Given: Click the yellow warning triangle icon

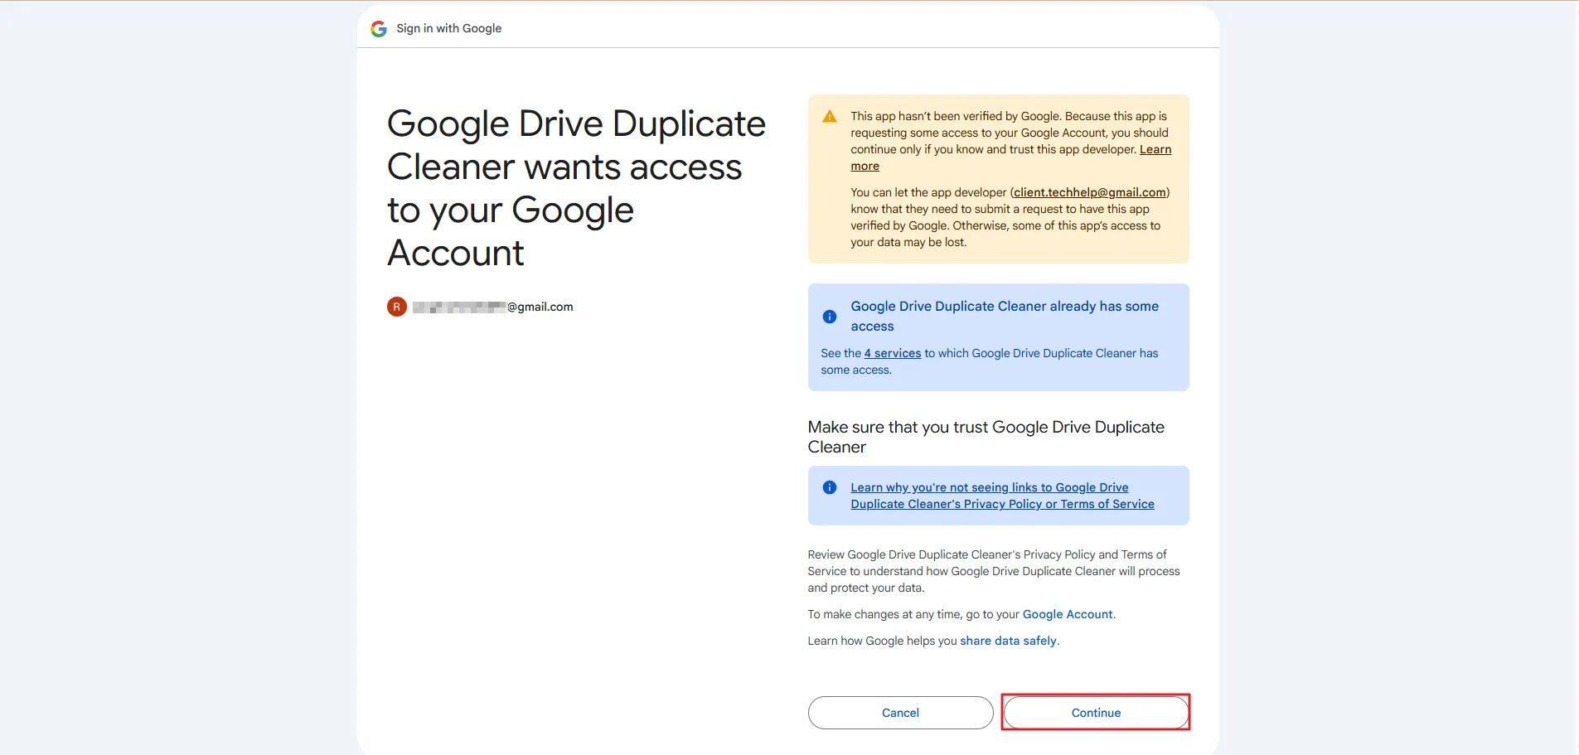Looking at the screenshot, I should tap(829, 117).
